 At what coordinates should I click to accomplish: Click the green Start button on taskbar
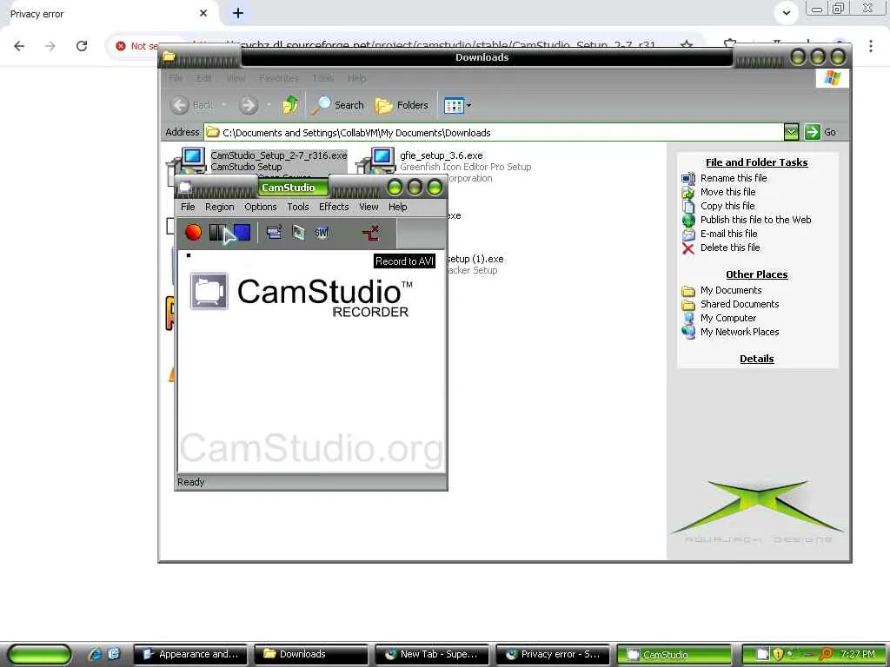coord(39,655)
